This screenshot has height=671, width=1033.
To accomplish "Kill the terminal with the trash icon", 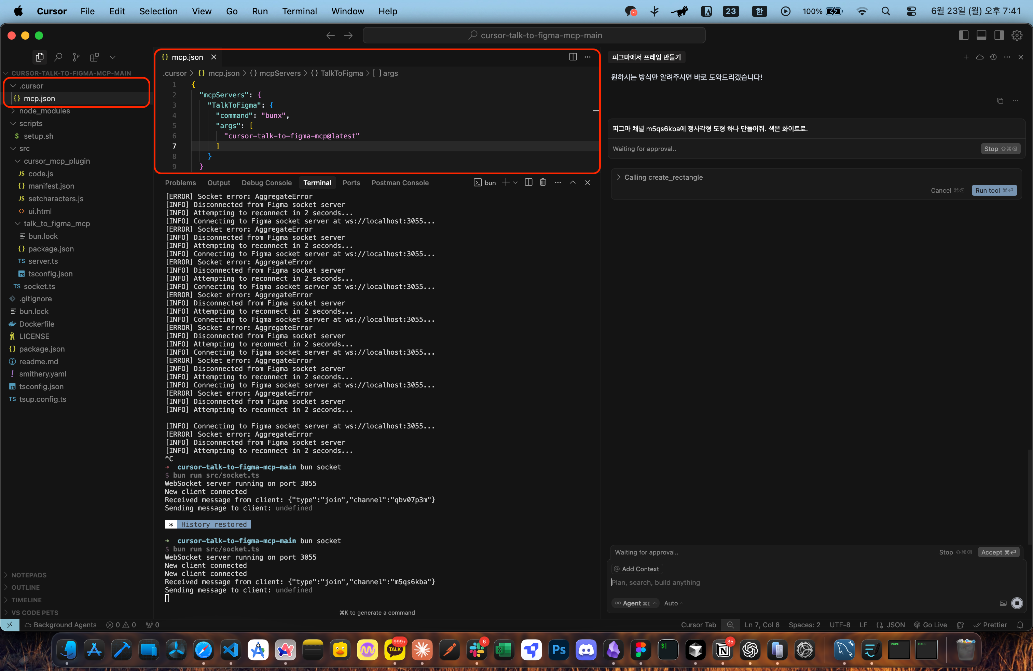I will (x=542, y=183).
